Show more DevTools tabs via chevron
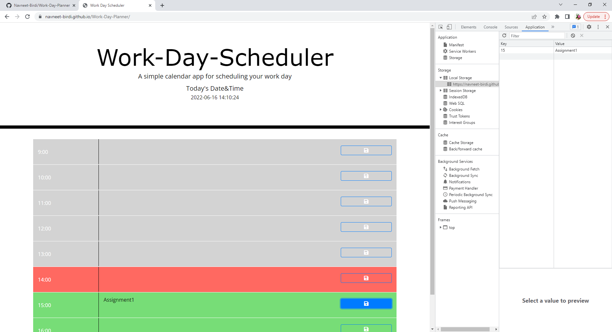 point(553,27)
